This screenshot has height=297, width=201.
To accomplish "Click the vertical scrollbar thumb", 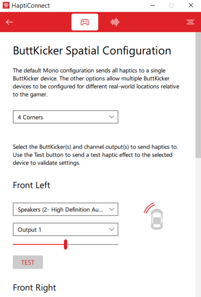I will [x=198, y=95].
